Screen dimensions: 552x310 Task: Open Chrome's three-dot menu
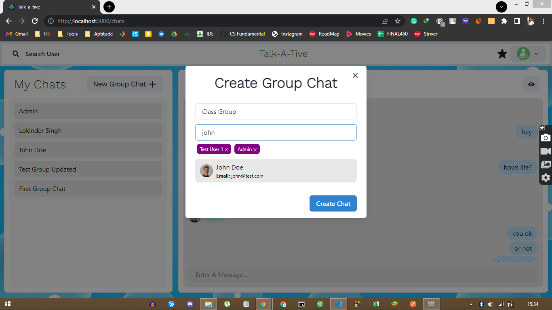544,21
